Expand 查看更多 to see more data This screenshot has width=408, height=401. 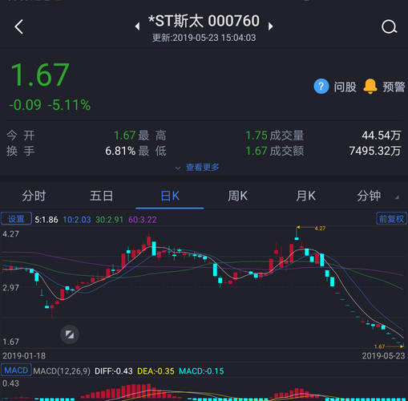197,168
